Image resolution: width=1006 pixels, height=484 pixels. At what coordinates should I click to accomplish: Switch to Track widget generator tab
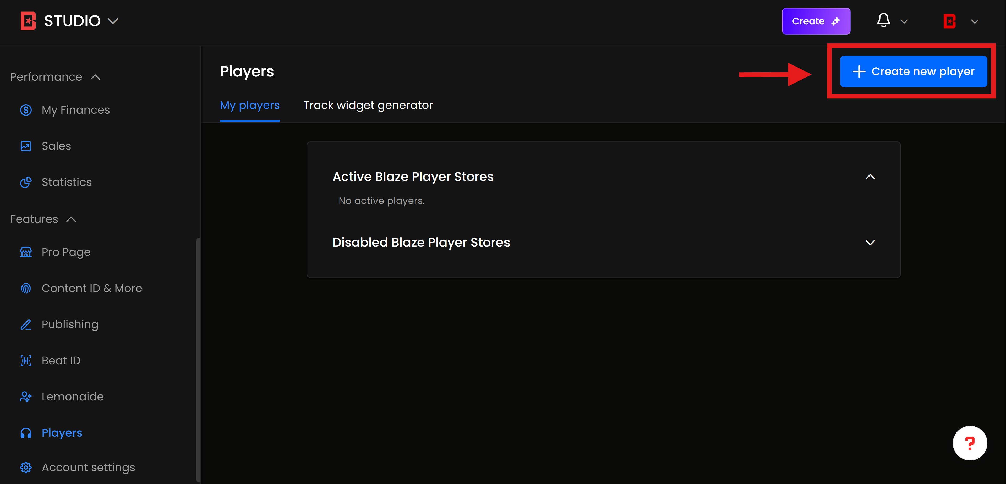pyautogui.click(x=368, y=105)
